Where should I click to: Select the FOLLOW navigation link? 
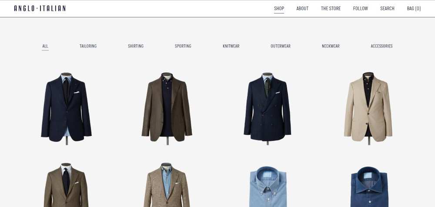point(360,8)
